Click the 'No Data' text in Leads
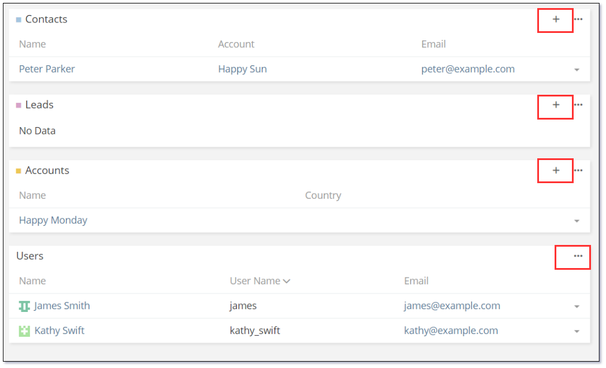The height and width of the screenshot is (368, 606). (37, 131)
